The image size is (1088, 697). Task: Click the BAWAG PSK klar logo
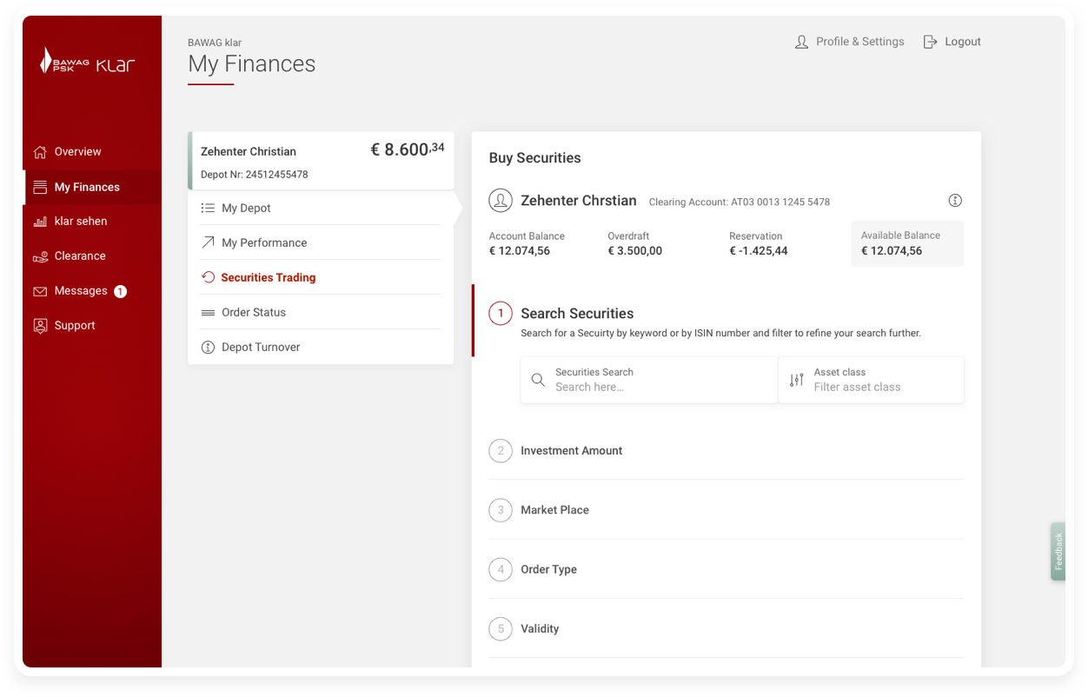click(x=88, y=63)
